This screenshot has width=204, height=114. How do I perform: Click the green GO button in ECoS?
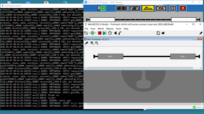click(103, 9)
